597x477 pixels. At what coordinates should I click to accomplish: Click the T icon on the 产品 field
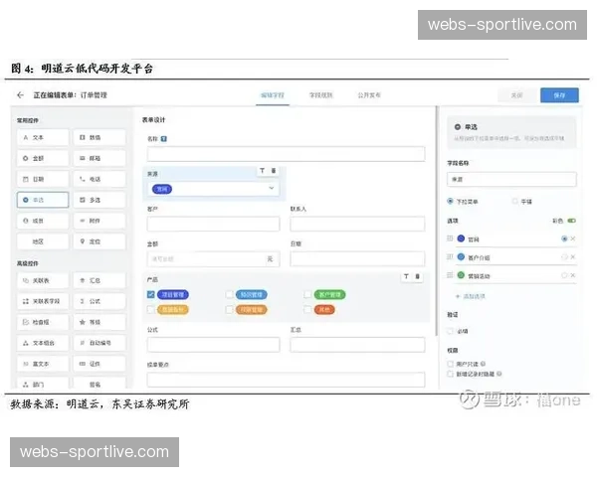click(x=406, y=276)
